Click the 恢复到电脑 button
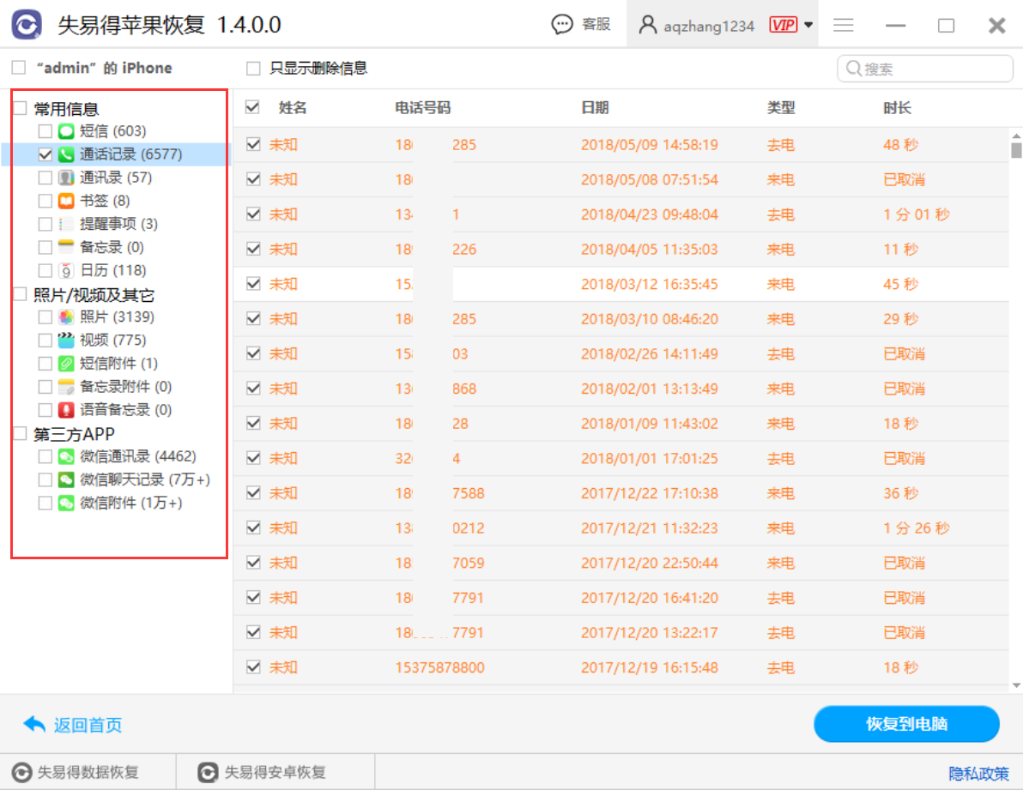Image resolution: width=1023 pixels, height=790 pixels. [x=906, y=725]
